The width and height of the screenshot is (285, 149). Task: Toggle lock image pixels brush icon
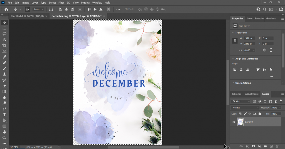(245, 114)
